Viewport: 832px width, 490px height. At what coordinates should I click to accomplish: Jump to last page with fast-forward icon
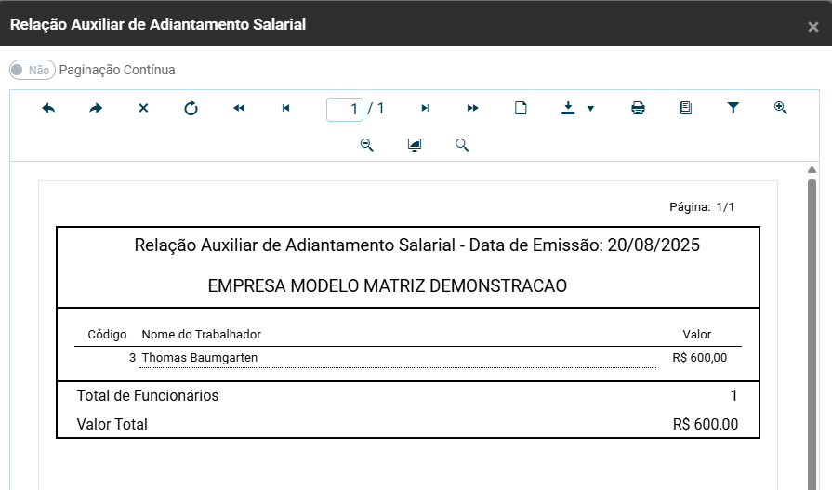pyautogui.click(x=472, y=109)
